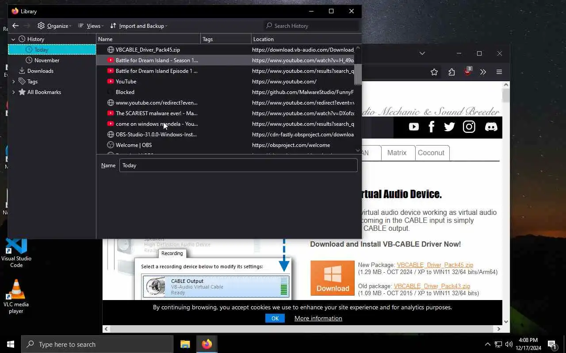Open VB-Audio YouTube icon on webpage

pyautogui.click(x=414, y=127)
